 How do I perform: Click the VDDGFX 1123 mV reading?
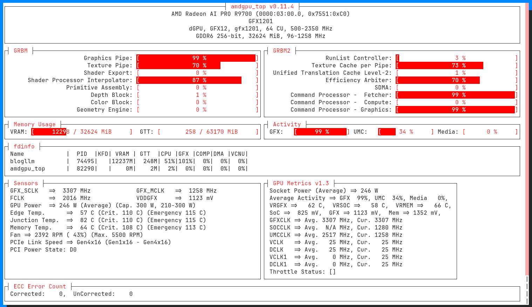(175, 198)
